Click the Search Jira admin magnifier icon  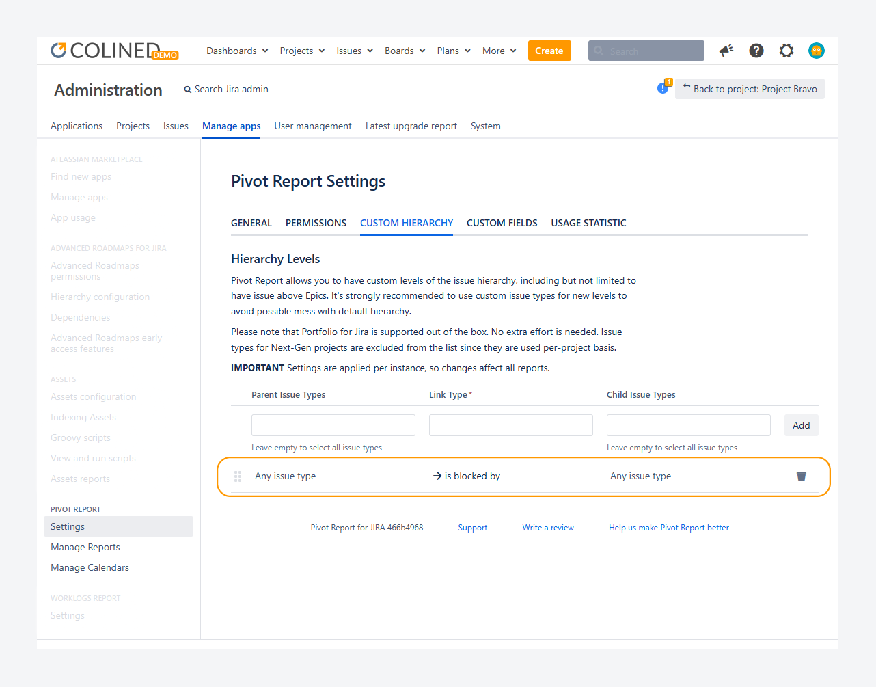188,90
